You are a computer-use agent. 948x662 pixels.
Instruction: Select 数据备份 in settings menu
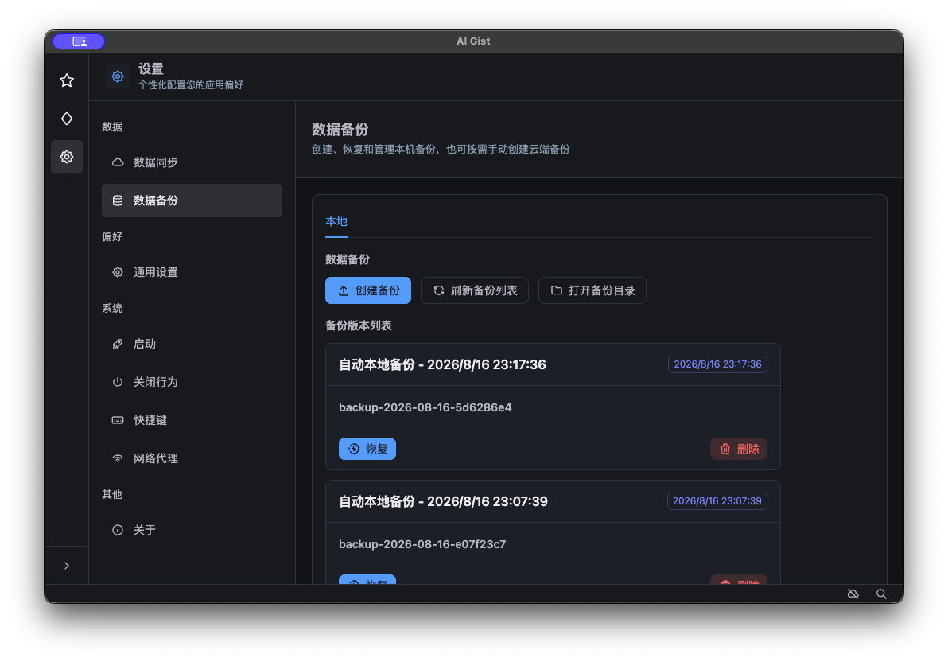[x=192, y=201]
